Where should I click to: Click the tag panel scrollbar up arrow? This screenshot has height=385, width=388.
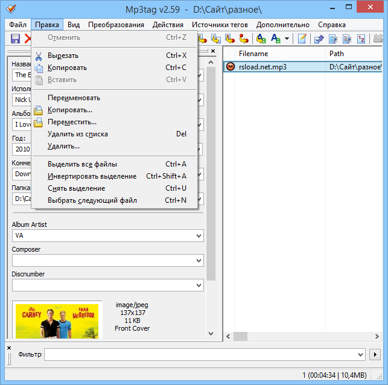coord(211,62)
